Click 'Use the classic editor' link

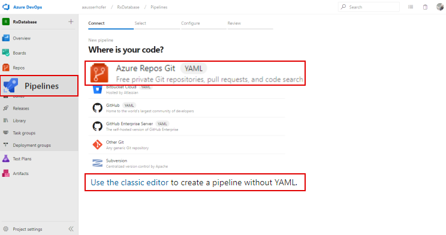click(129, 182)
